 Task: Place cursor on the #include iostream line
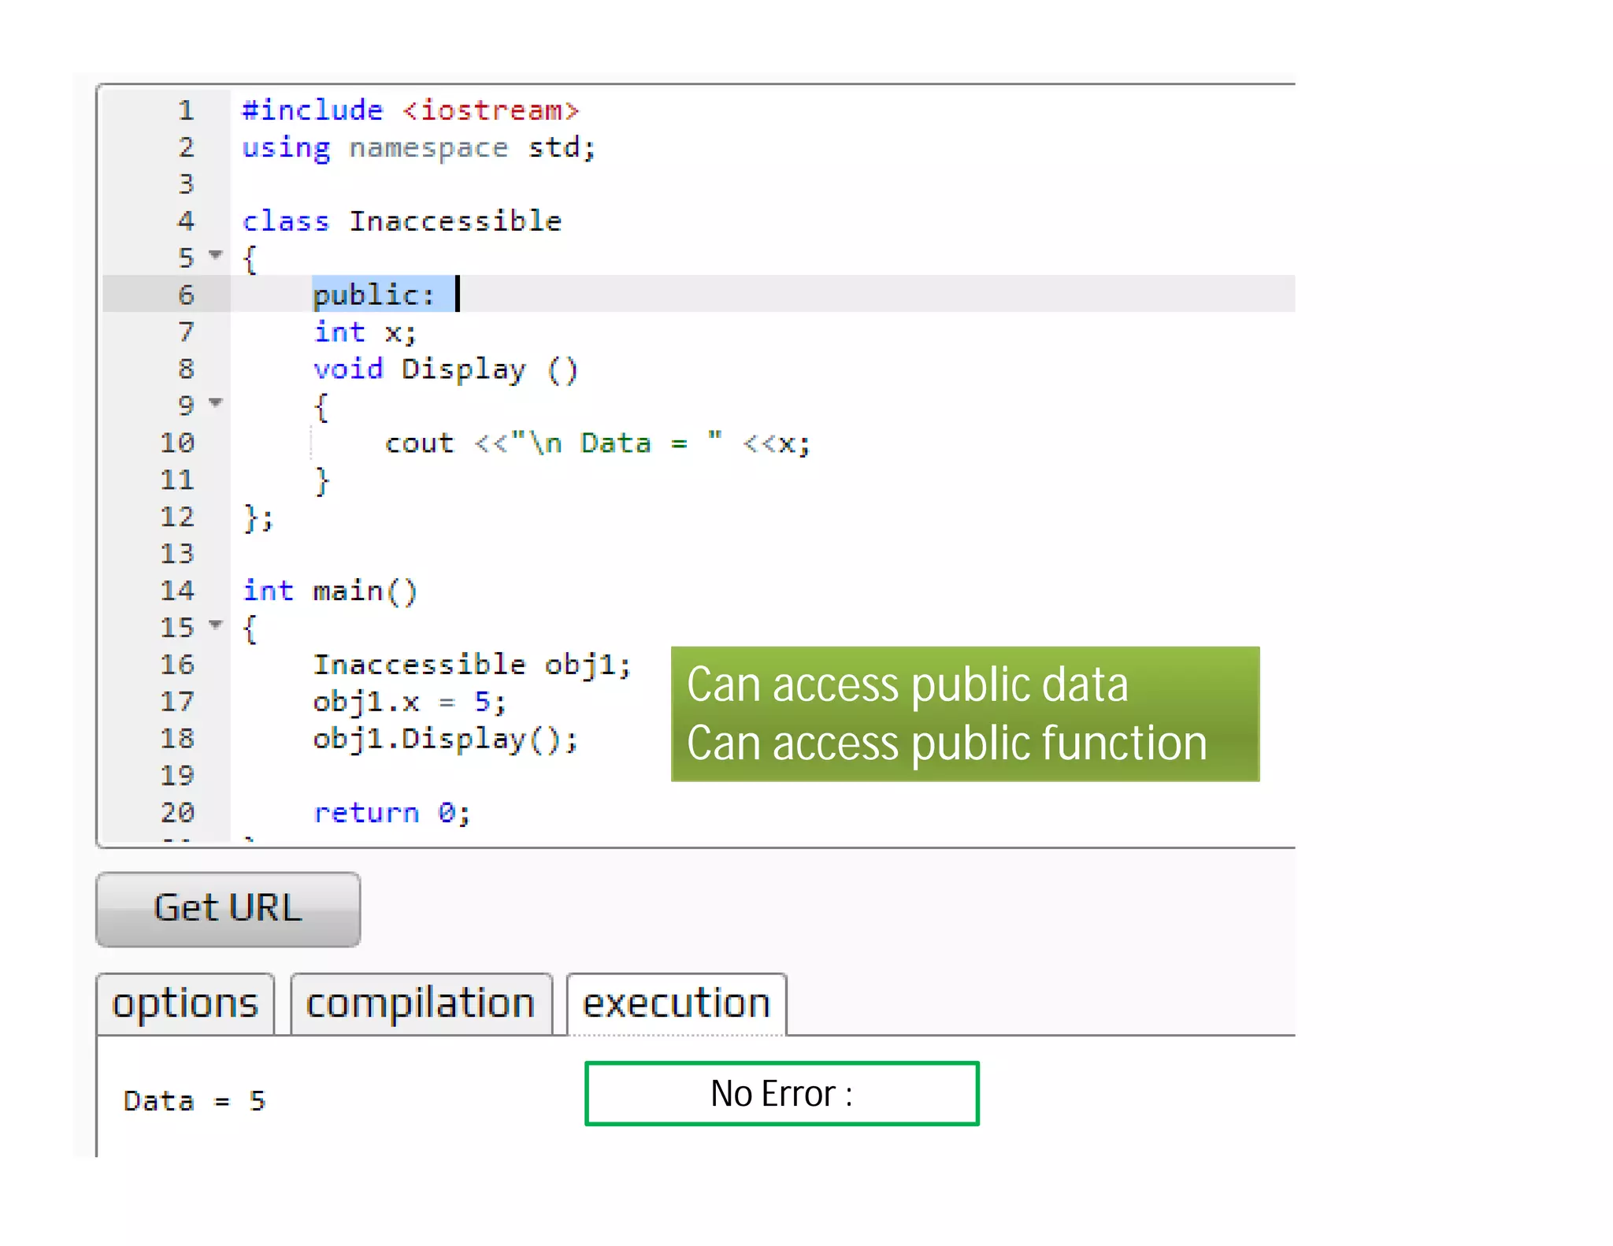(x=410, y=110)
